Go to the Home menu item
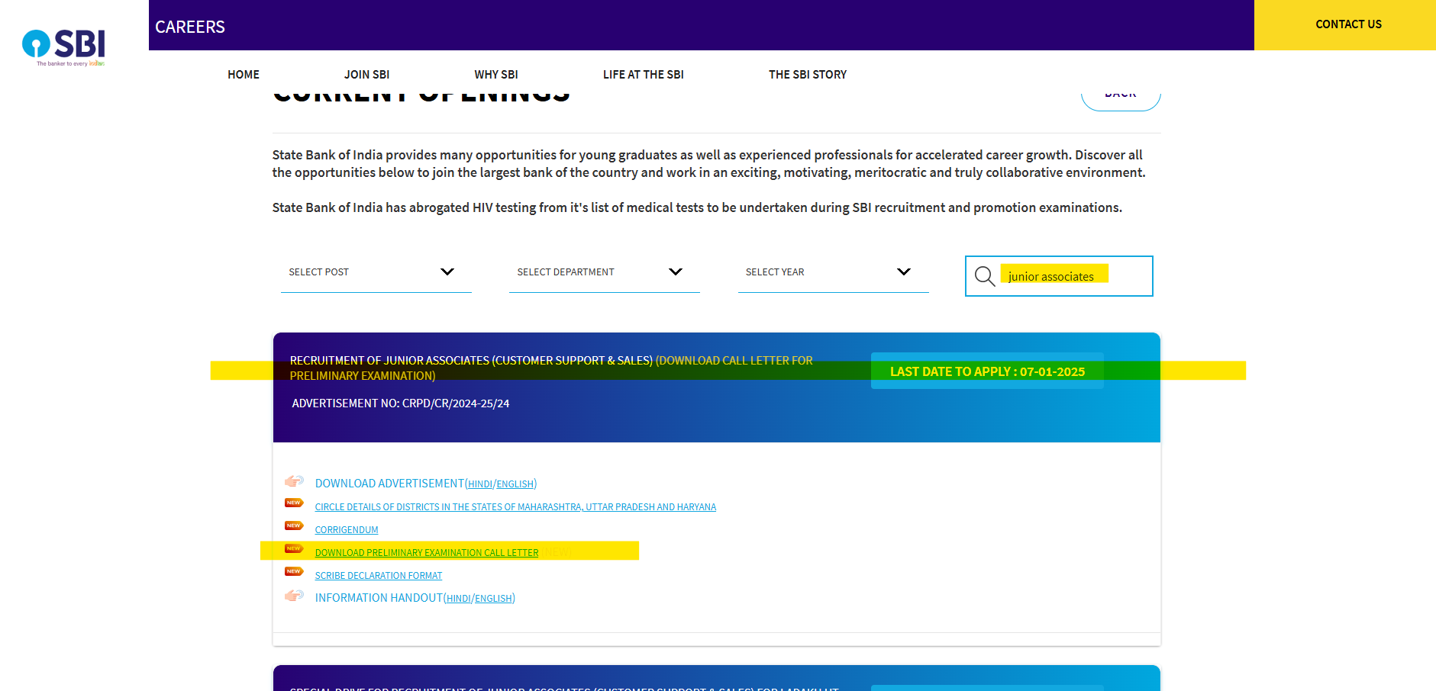Screen dimensions: 1436x691 [244, 75]
